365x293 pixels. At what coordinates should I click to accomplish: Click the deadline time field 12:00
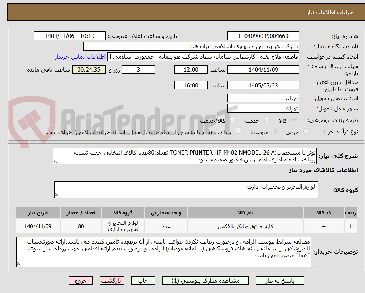click(x=191, y=69)
